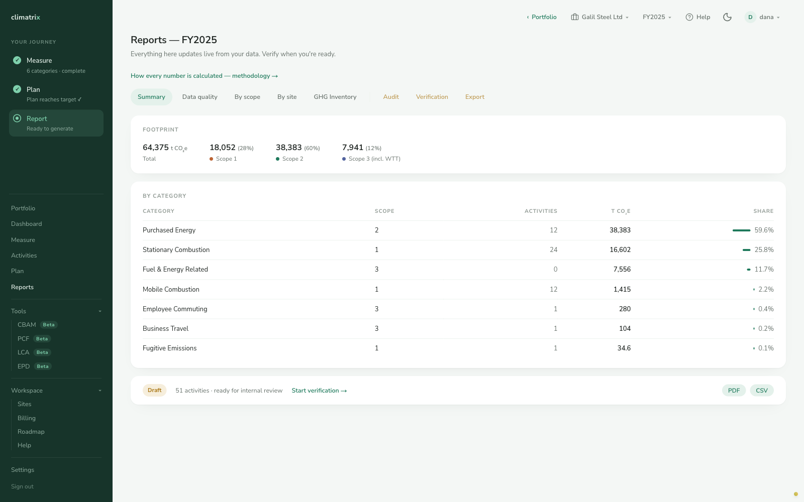Download the report as PDF
804x502 pixels.
pyautogui.click(x=734, y=391)
